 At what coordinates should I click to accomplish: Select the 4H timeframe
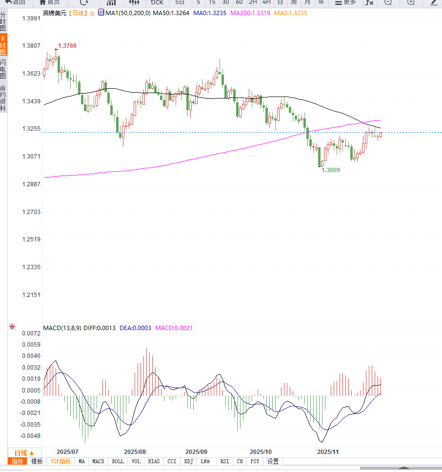pyautogui.click(x=266, y=2)
